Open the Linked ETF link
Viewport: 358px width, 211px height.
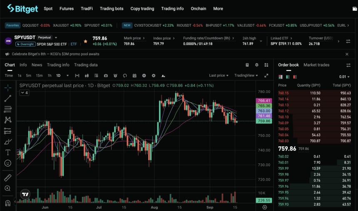click(281, 38)
